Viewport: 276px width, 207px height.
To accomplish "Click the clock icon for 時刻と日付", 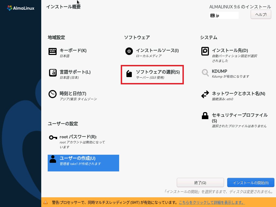I will pos(52,94).
